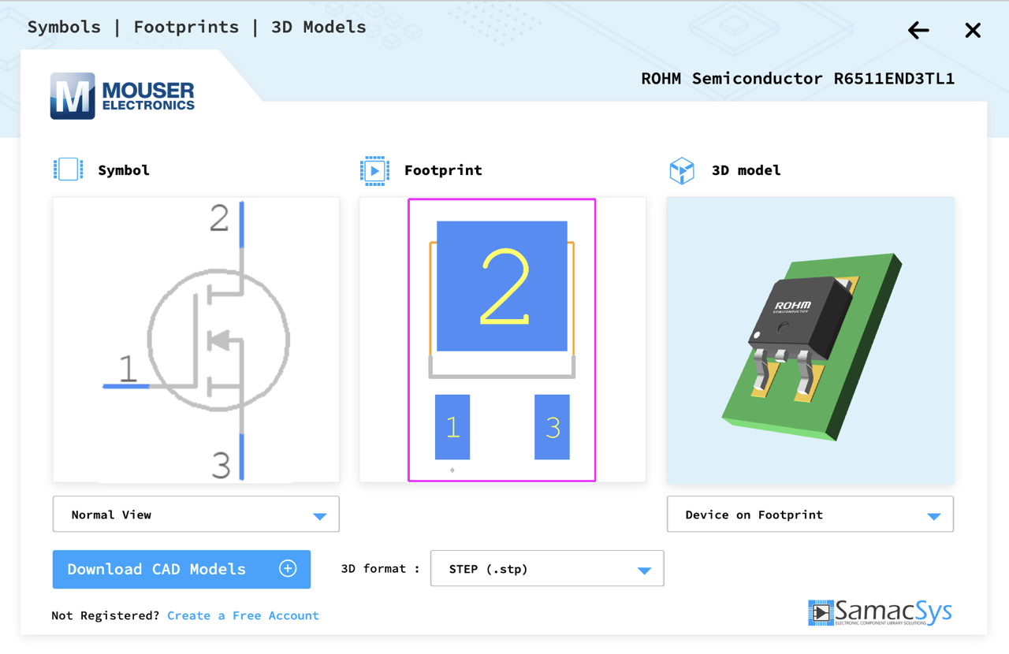Click pad 3 in the footprint
This screenshot has height=654, width=1009.
pos(552,427)
